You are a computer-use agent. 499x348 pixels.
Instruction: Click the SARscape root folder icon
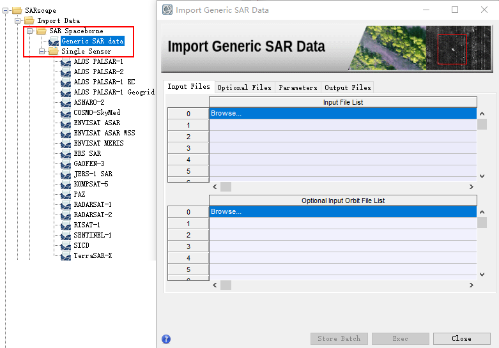click(17, 10)
